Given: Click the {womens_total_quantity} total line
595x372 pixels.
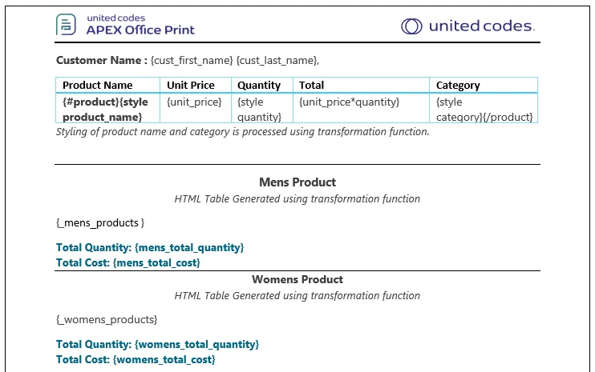Looking at the screenshot, I should click(157, 344).
